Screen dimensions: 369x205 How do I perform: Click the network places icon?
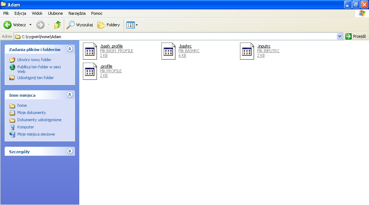coord(12,134)
